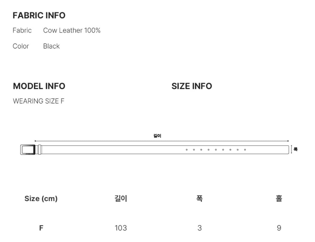Select the 103 length value

click(121, 228)
